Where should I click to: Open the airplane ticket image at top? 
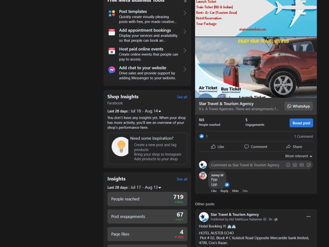coord(256,18)
